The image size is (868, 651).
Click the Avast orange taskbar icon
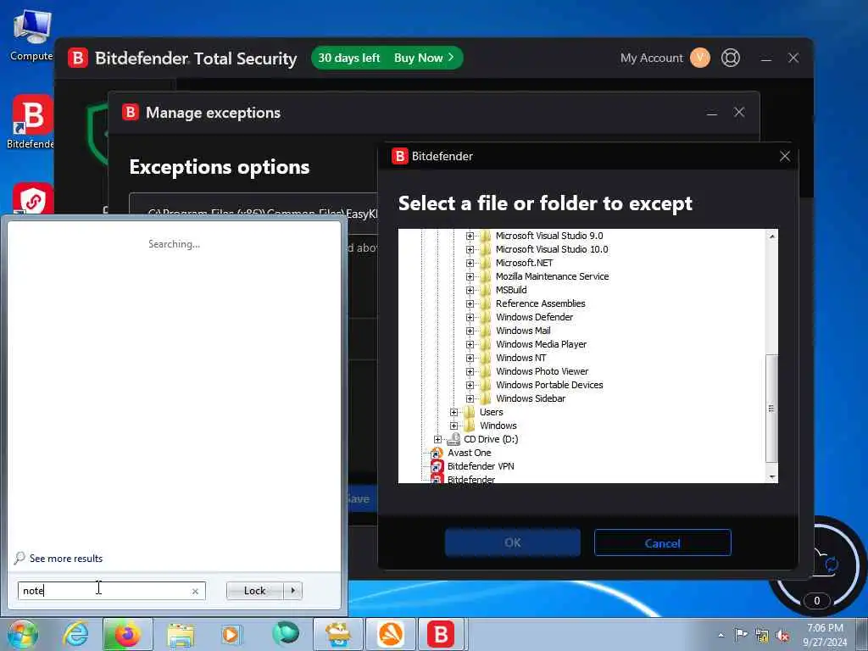coord(391,634)
